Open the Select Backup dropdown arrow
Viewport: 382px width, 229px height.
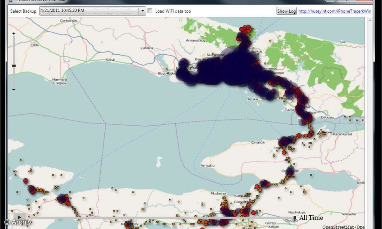[143, 11]
